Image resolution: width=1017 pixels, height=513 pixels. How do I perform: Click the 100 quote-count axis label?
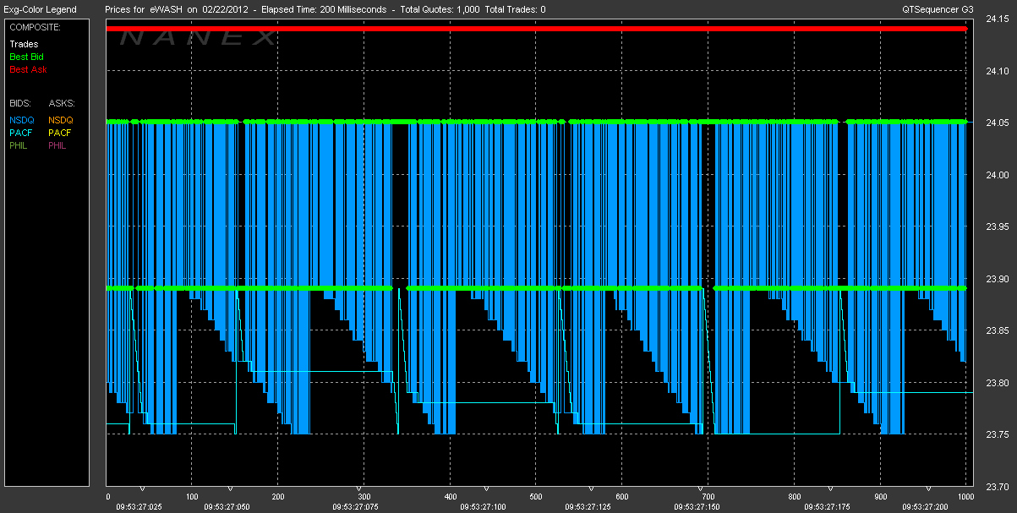(x=192, y=496)
